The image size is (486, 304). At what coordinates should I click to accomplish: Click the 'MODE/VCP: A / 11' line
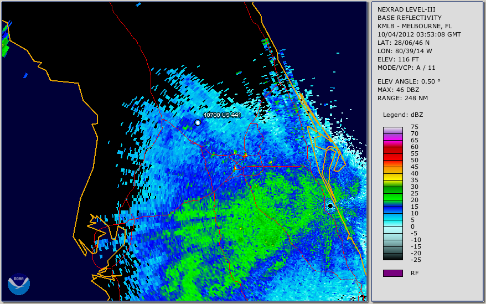click(x=406, y=68)
